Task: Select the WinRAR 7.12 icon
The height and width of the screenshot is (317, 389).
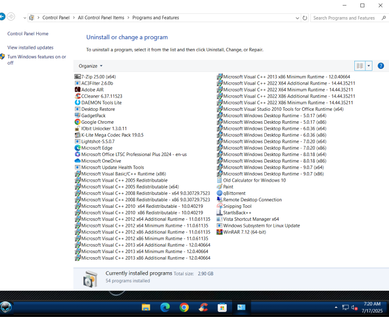Action: [220, 232]
